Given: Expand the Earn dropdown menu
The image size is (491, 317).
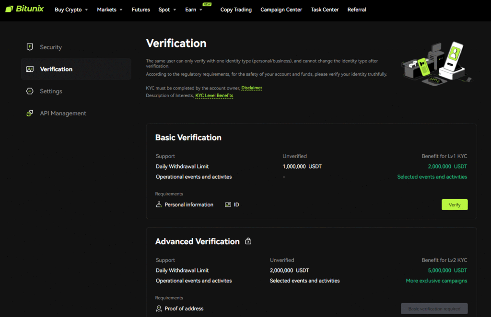Looking at the screenshot, I should 194,10.
